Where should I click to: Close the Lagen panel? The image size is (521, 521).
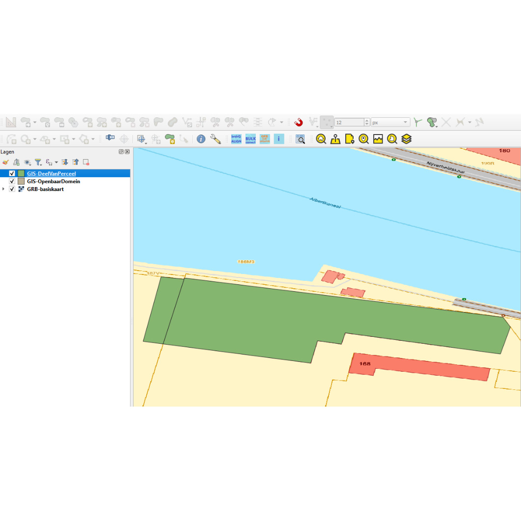(127, 152)
